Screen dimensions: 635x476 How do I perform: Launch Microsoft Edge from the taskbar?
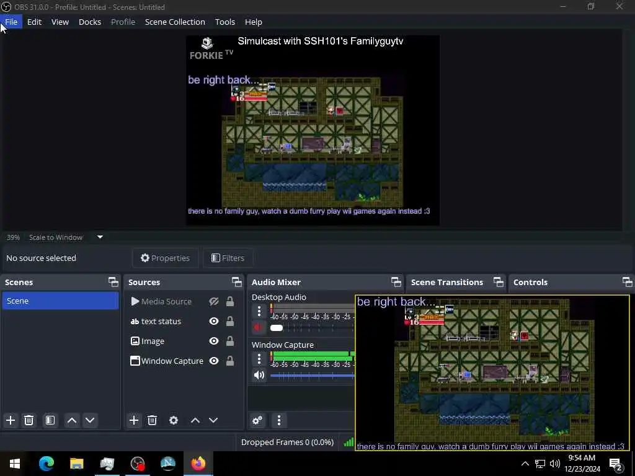46,464
